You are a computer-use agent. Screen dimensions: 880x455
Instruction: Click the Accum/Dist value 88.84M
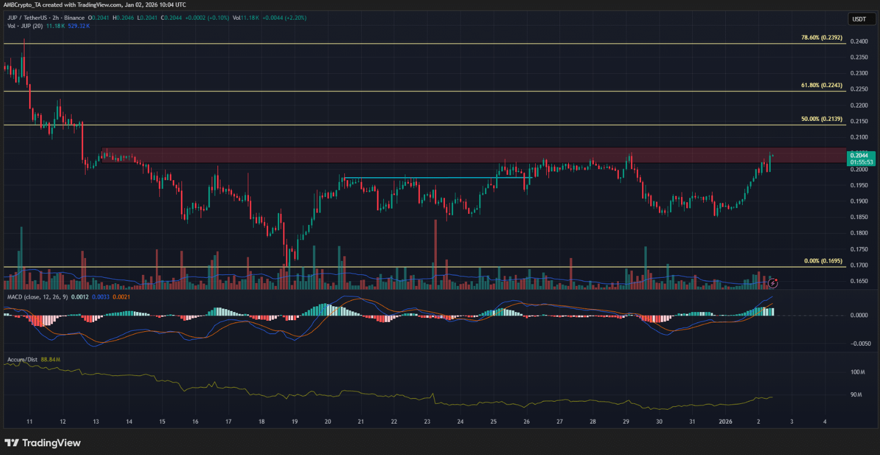pyautogui.click(x=50, y=360)
